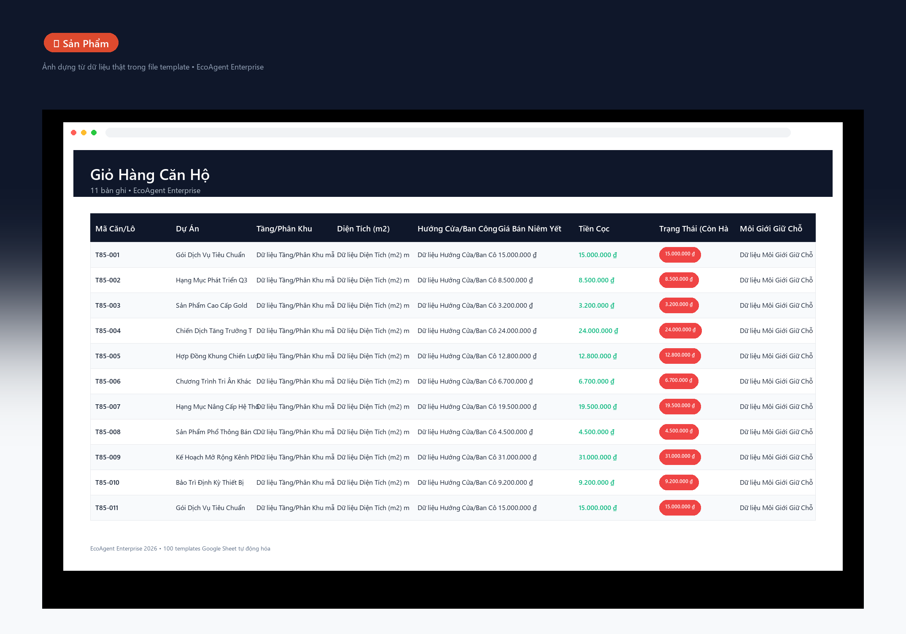Click the browser address bar
The image size is (906, 634).
point(448,133)
